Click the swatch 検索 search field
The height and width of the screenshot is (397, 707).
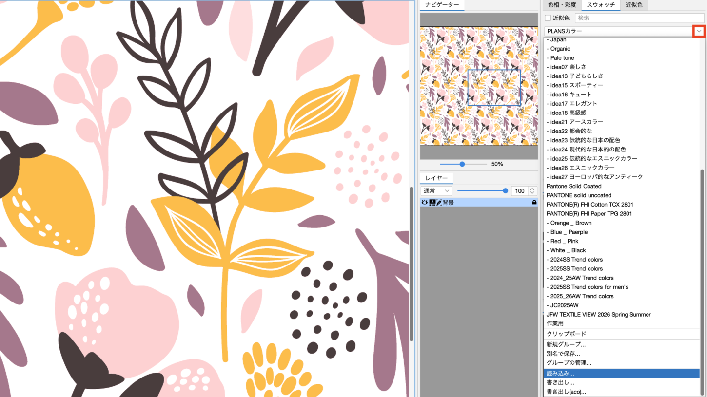(639, 18)
